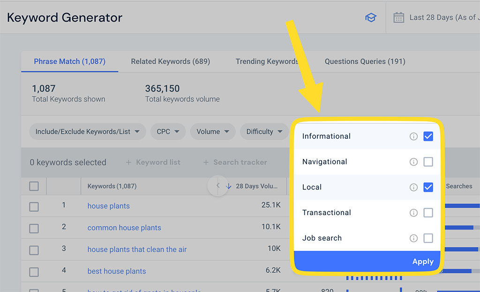480x292 pixels.
Task: Open the Last 28 Days date selector
Action: (x=436, y=17)
